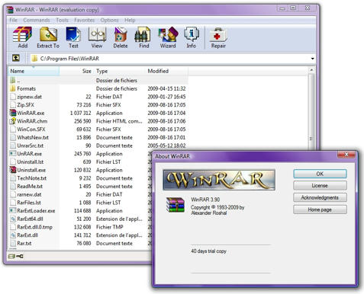Select the UnrarSrc.txt file row
This screenshot has height=294, width=364.
(98, 145)
